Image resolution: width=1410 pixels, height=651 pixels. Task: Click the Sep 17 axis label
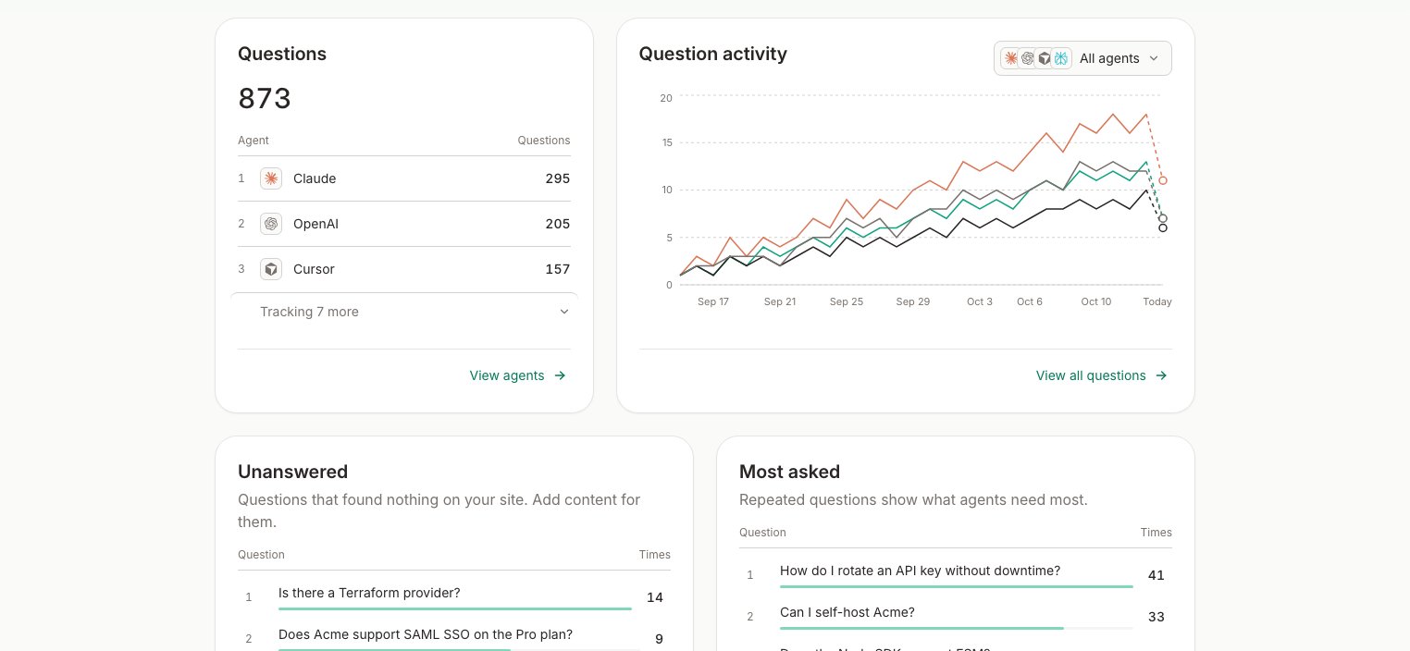pyautogui.click(x=713, y=301)
